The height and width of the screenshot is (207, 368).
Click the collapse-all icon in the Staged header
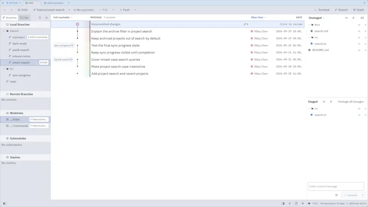tap(324, 102)
